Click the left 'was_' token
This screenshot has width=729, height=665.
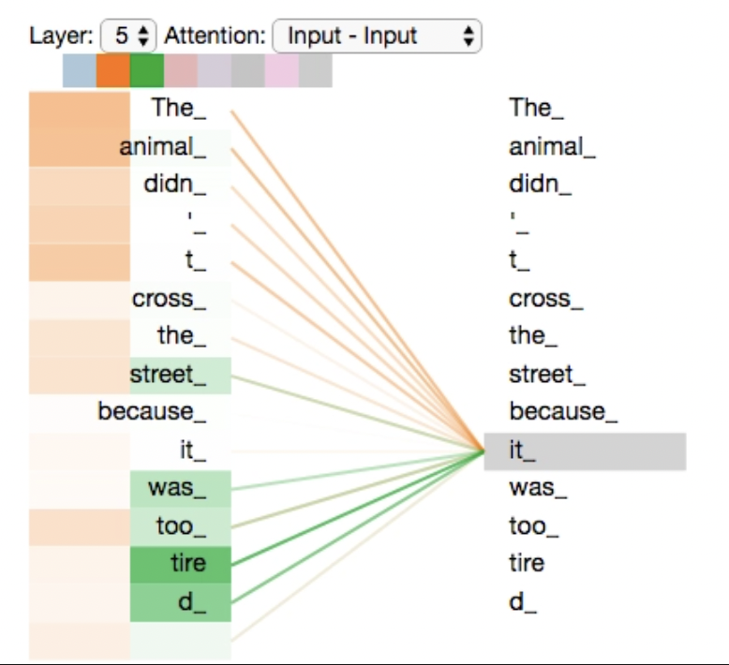[x=181, y=489]
